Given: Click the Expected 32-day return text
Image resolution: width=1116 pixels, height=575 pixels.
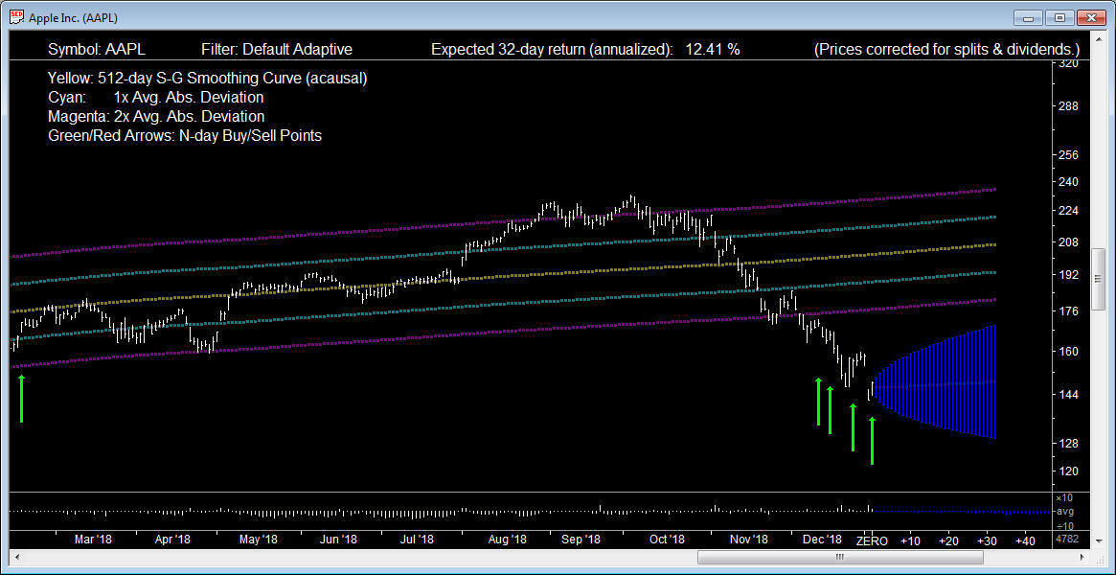Looking at the screenshot, I should tap(553, 50).
